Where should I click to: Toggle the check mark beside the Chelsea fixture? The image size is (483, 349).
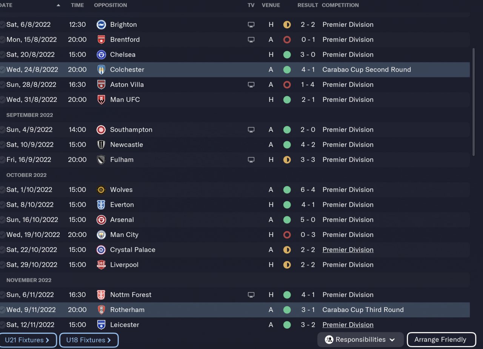click(x=3, y=55)
